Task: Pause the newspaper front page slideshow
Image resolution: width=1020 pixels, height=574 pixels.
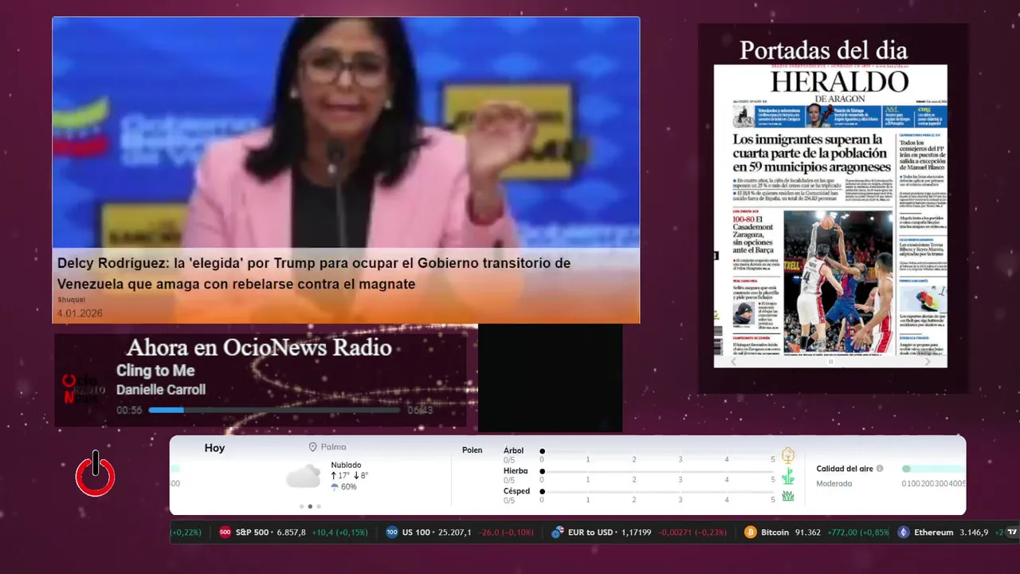Action: 830,361
